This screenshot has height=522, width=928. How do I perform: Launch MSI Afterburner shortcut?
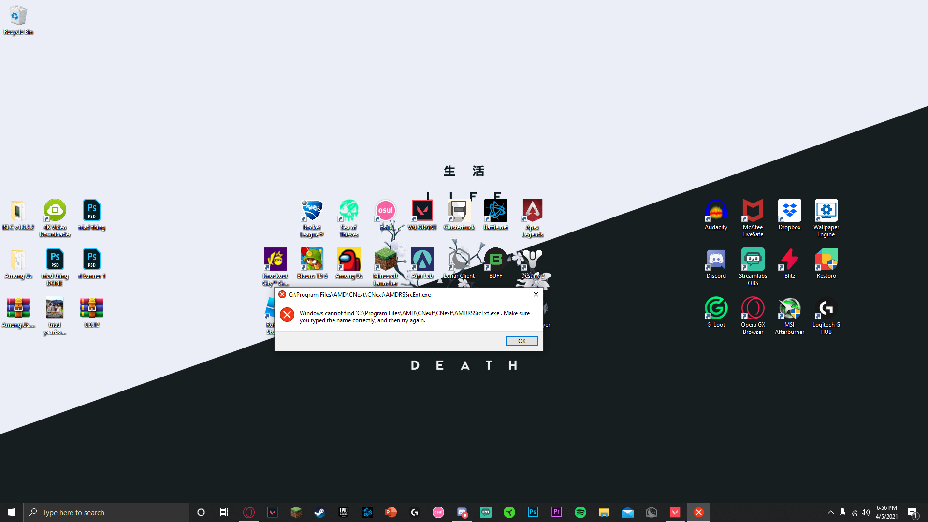pyautogui.click(x=789, y=316)
